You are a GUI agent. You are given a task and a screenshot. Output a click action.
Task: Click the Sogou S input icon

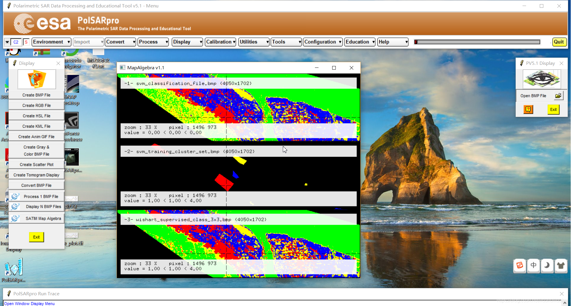(x=520, y=265)
